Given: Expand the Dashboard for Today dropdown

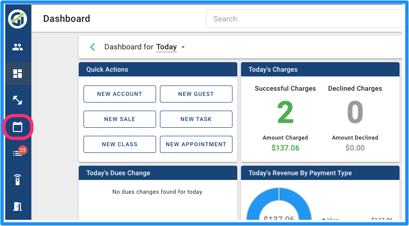Looking at the screenshot, I should coord(183,47).
